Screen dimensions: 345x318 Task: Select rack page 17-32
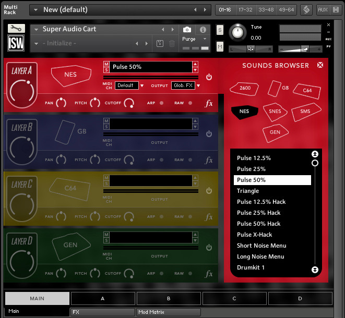click(245, 10)
